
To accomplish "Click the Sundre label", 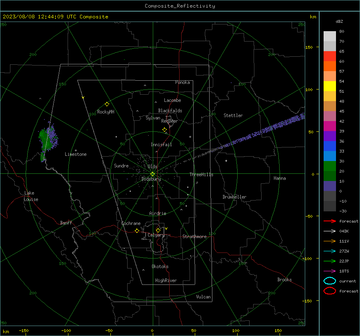I will click(x=121, y=165).
